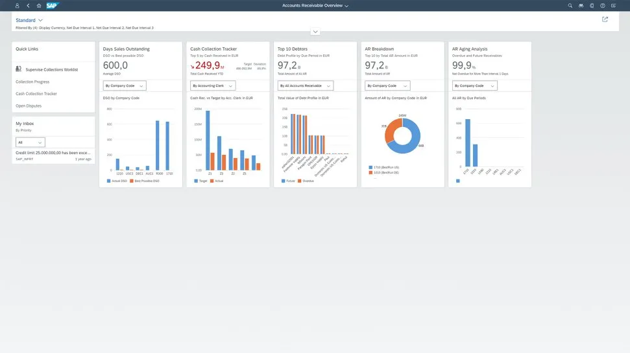This screenshot has height=353, width=630.
Task: Click the share icon in the filter bar
Action: 605,19
